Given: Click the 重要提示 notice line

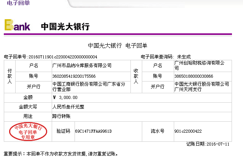Looking at the screenshot, I should [x=61, y=154].
